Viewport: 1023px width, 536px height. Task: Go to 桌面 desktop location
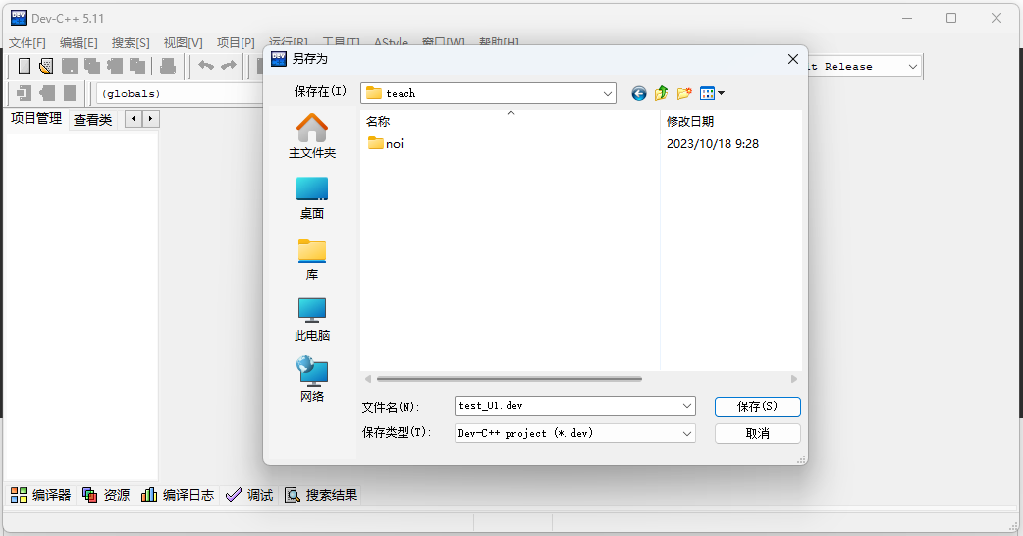tap(312, 197)
